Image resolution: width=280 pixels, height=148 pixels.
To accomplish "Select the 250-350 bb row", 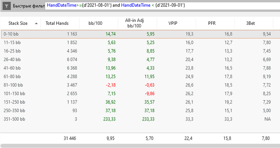I will [140, 111].
